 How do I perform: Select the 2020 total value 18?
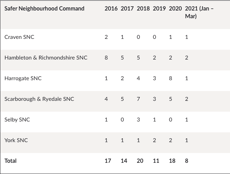[172, 161]
